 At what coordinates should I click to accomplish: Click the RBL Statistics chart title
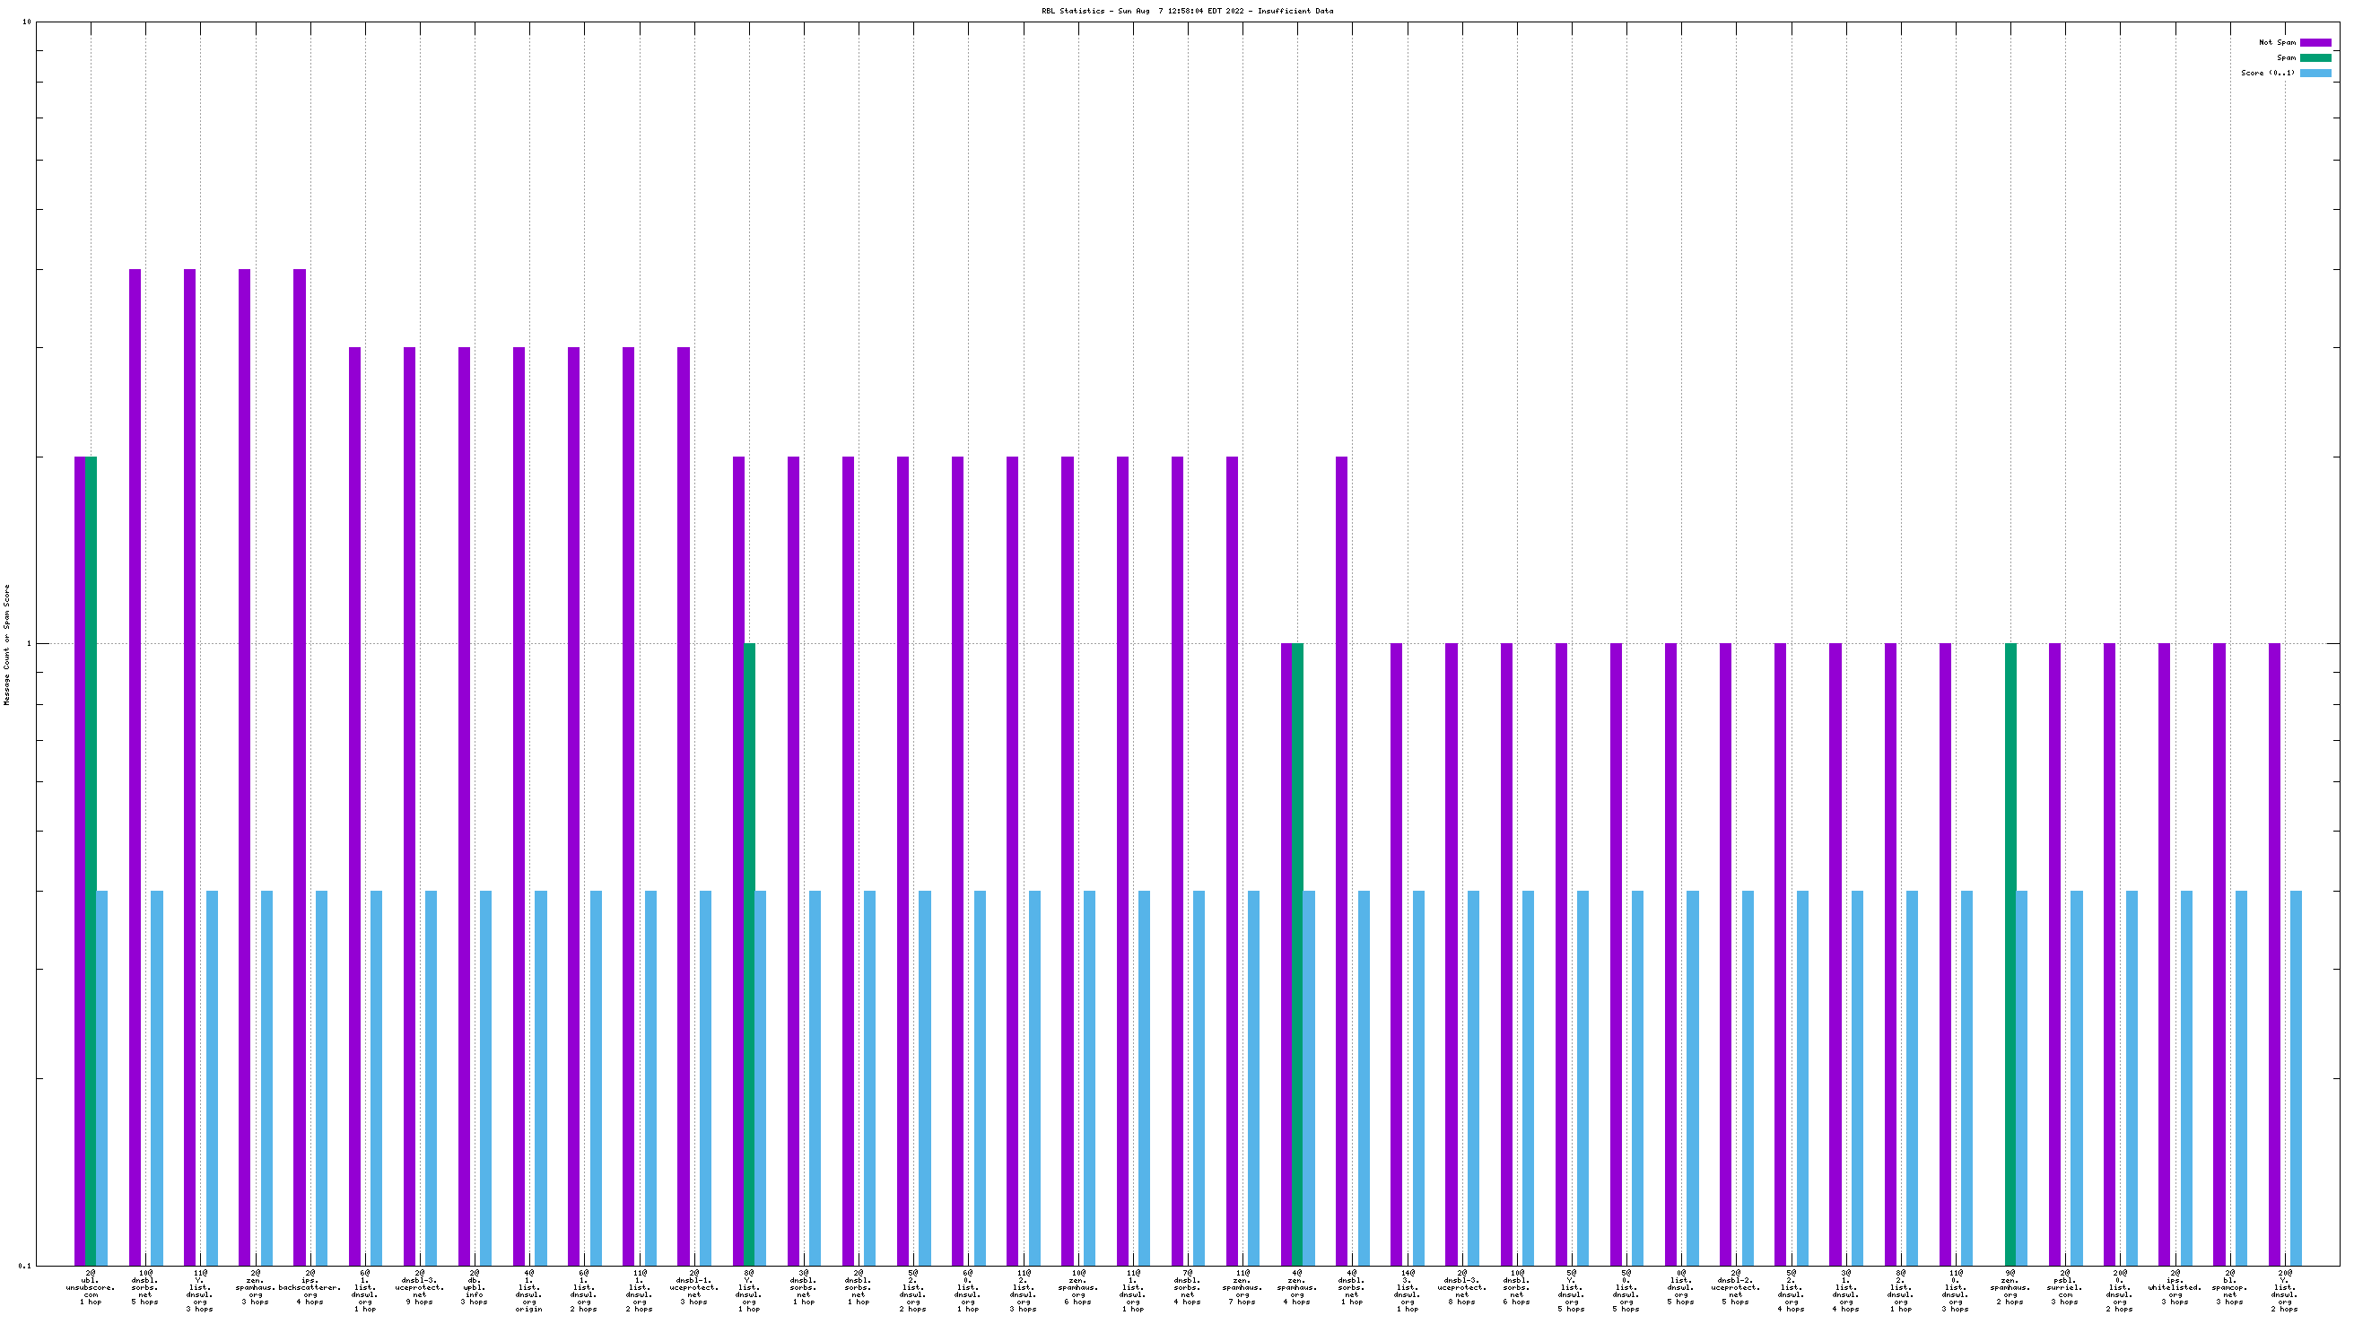[x=1186, y=11]
